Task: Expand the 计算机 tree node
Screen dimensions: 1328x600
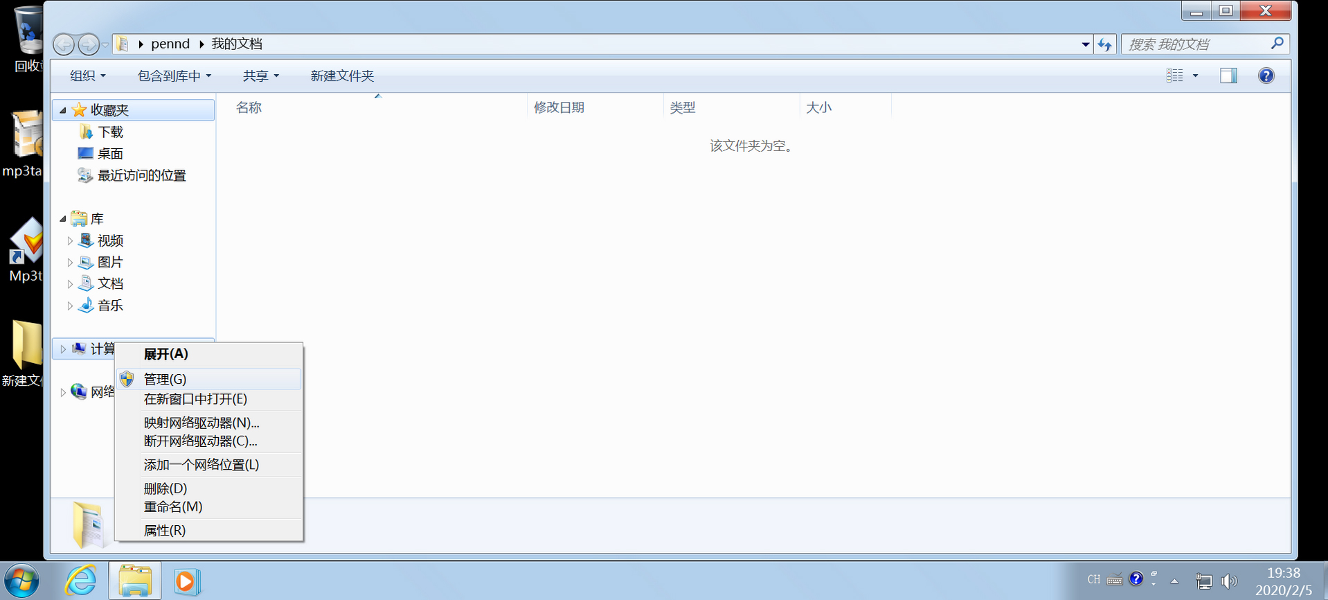Action: (63, 349)
